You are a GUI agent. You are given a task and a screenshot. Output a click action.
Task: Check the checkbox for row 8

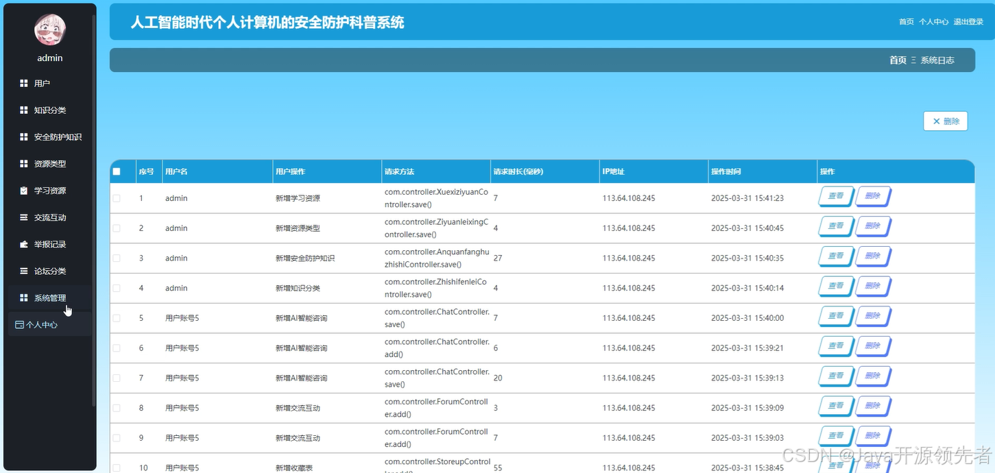[117, 408]
